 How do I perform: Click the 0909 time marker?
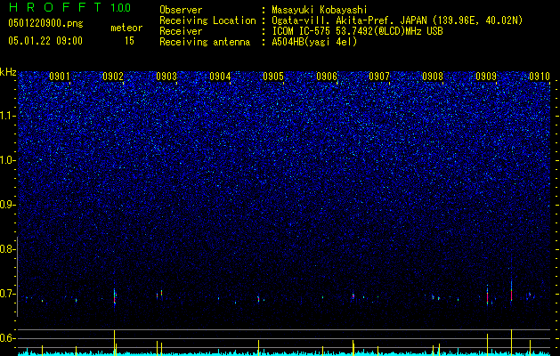click(486, 77)
